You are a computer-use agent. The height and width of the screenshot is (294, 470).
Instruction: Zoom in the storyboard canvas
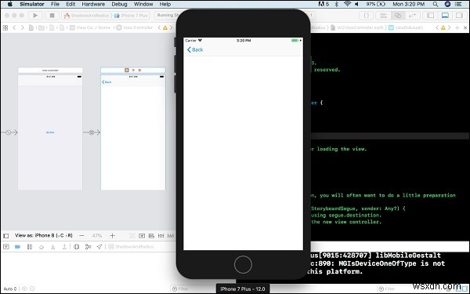112,236
